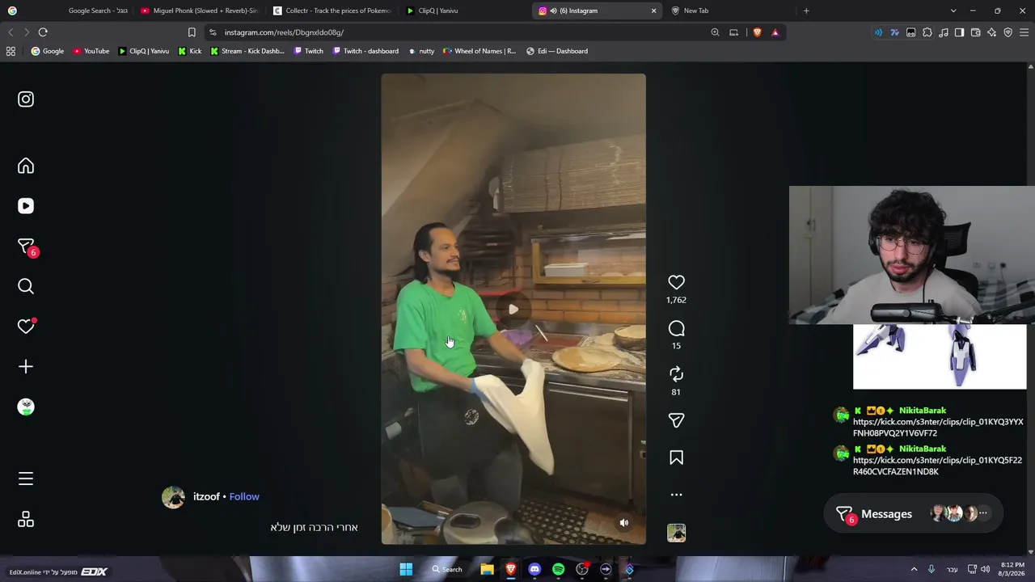Image resolution: width=1035 pixels, height=582 pixels.
Task: Open reel more options three dots
Action: coord(676,495)
